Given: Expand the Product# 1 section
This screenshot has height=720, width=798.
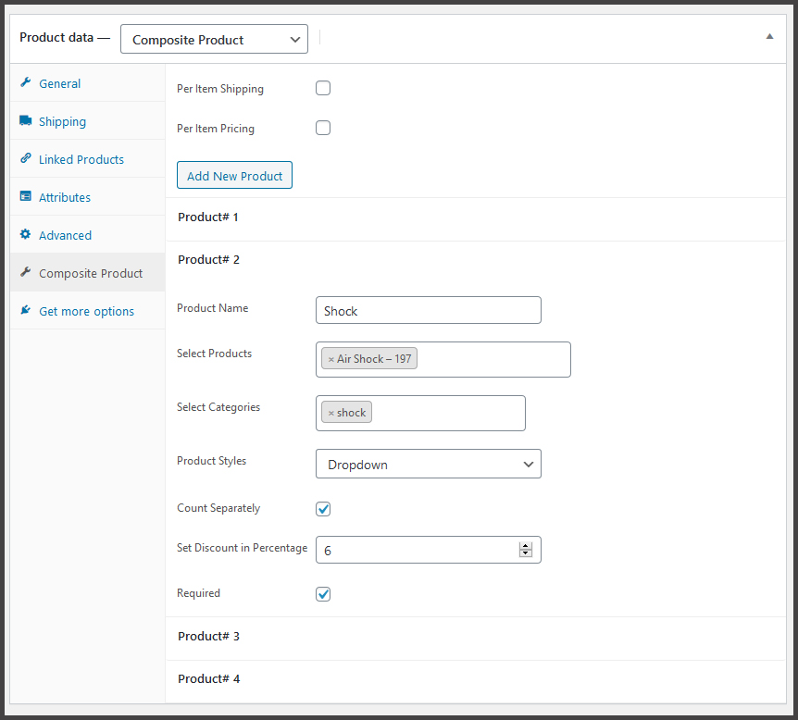Looking at the screenshot, I should (208, 217).
